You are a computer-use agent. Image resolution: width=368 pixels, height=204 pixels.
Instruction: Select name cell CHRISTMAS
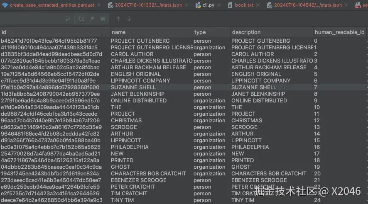click(x=126, y=120)
